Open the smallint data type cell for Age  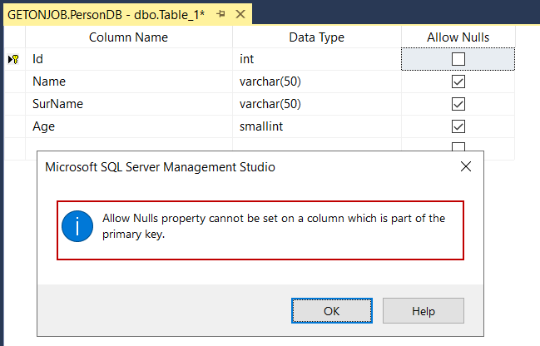tap(316, 127)
